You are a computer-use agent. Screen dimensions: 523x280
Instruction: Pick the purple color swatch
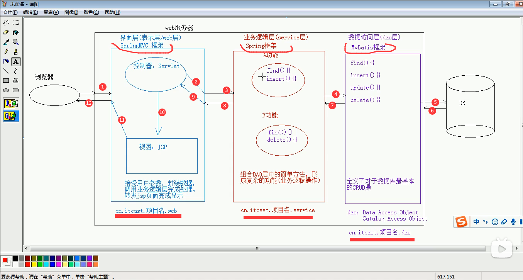58,258
